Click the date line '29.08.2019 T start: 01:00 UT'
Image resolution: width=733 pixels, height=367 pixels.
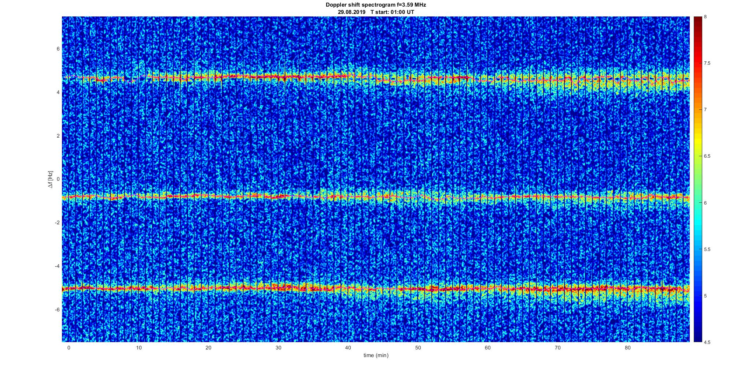[376, 12]
